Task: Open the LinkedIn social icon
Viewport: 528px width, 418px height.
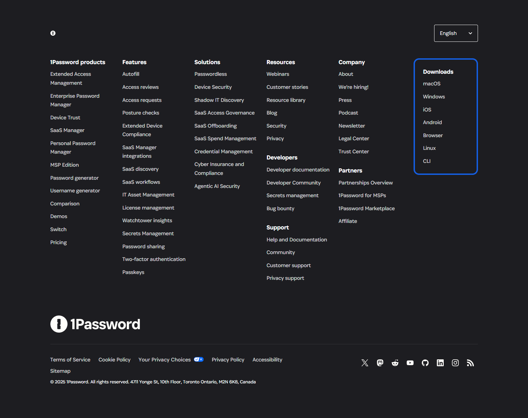Action: point(440,363)
